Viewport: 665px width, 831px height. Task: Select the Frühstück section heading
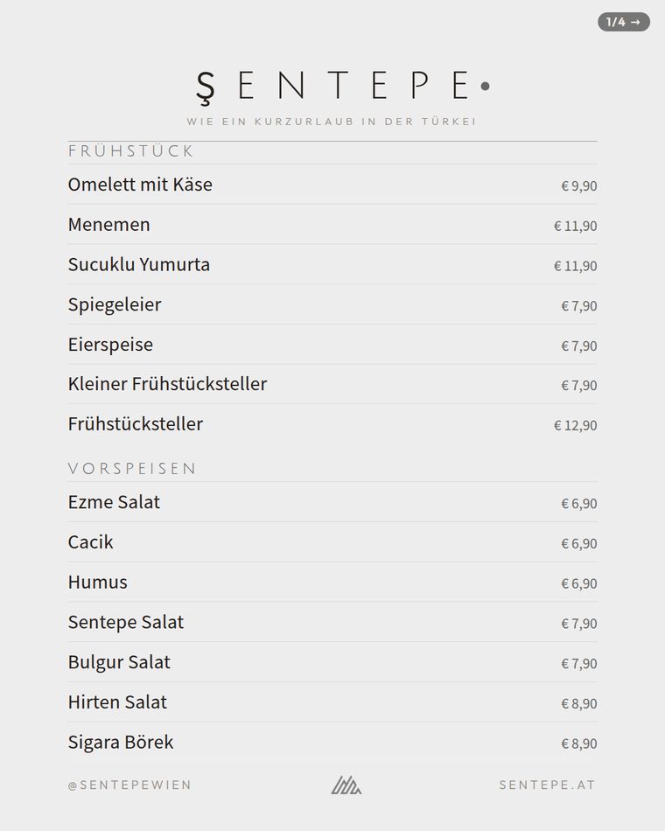[x=130, y=151]
